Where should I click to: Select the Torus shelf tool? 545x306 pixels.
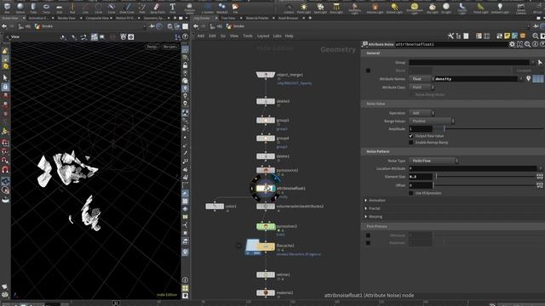pos(46,8)
